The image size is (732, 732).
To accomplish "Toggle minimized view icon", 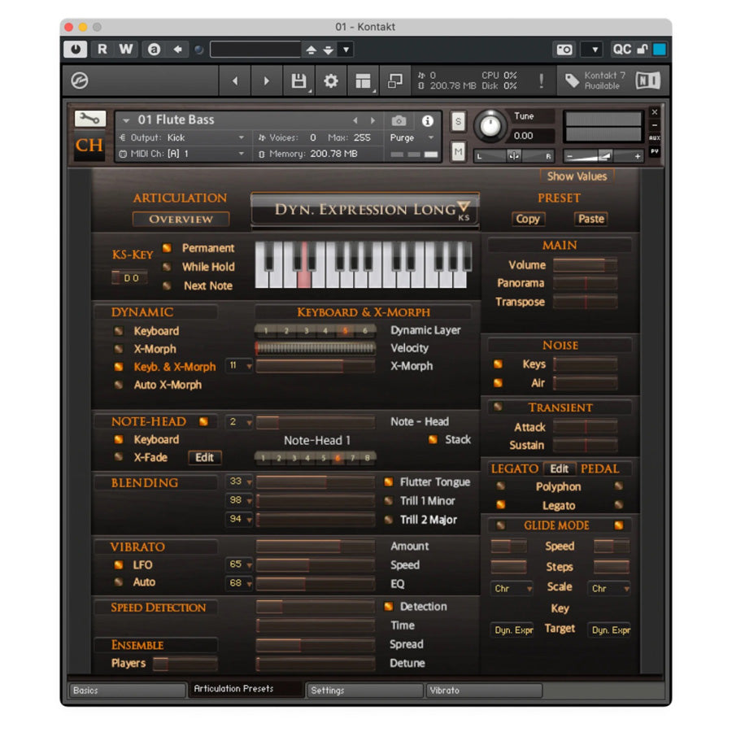I will click(x=395, y=81).
